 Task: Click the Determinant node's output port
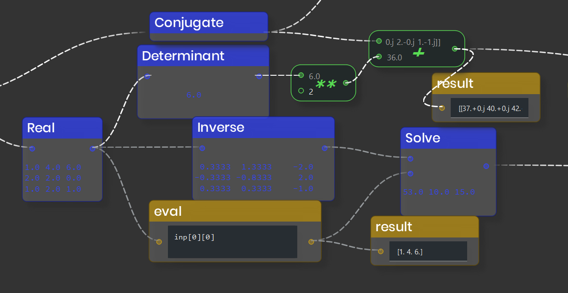[x=259, y=76]
